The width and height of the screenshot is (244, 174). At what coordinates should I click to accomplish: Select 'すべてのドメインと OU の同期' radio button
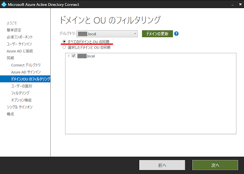[x=64, y=42]
